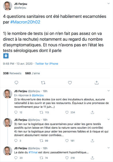Share the main tweet via share icon
The height and width of the screenshot is (162, 113).
pos(97,83)
